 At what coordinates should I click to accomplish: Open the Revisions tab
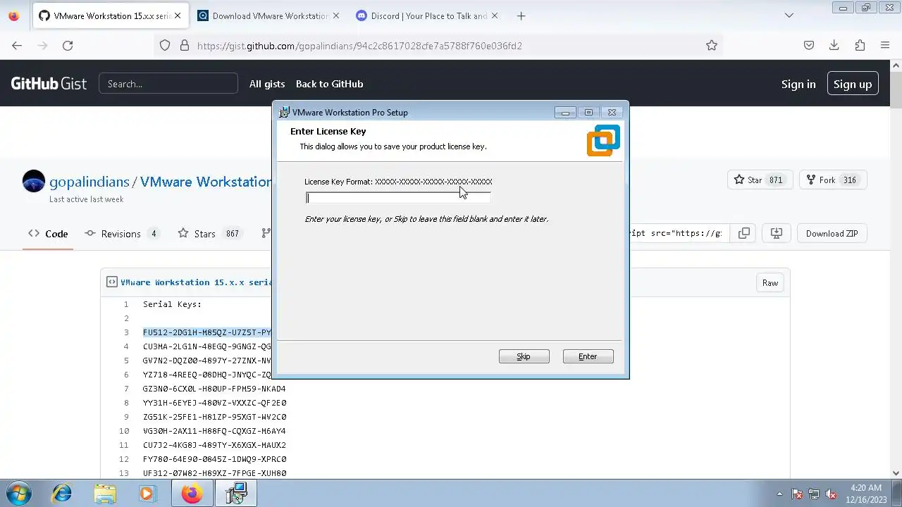121,234
